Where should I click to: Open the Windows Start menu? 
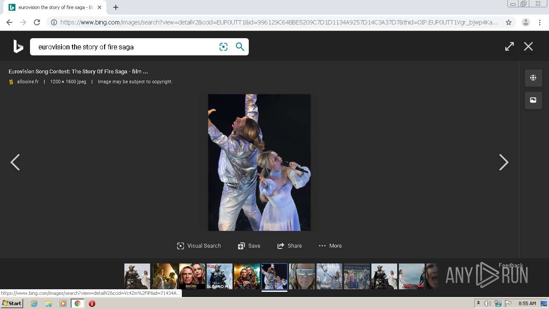[12, 303]
